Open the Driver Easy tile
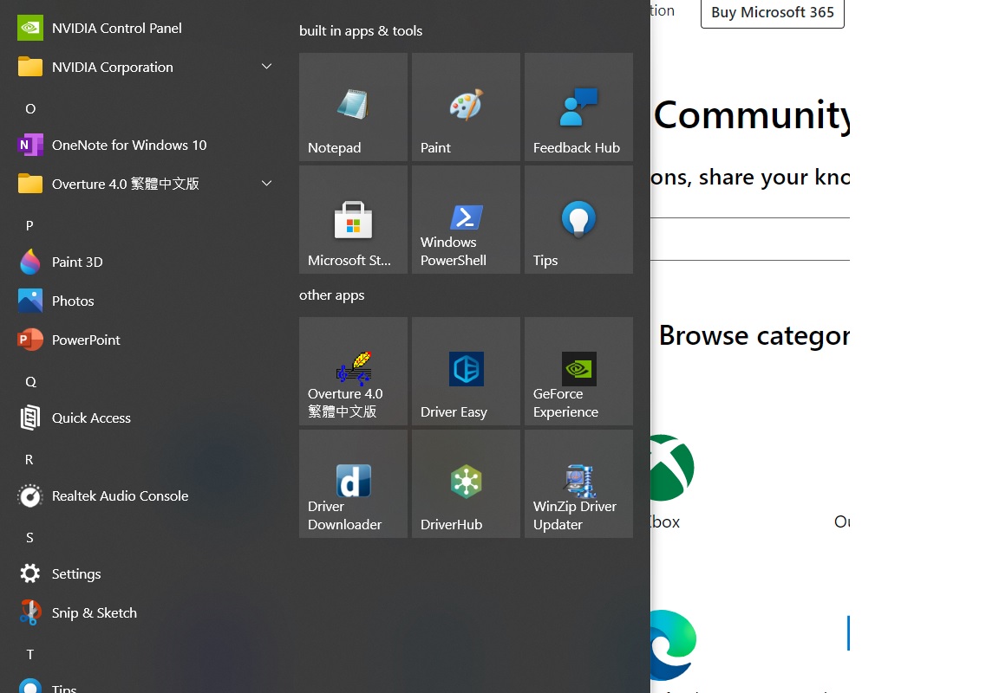The image size is (999, 693). click(466, 371)
